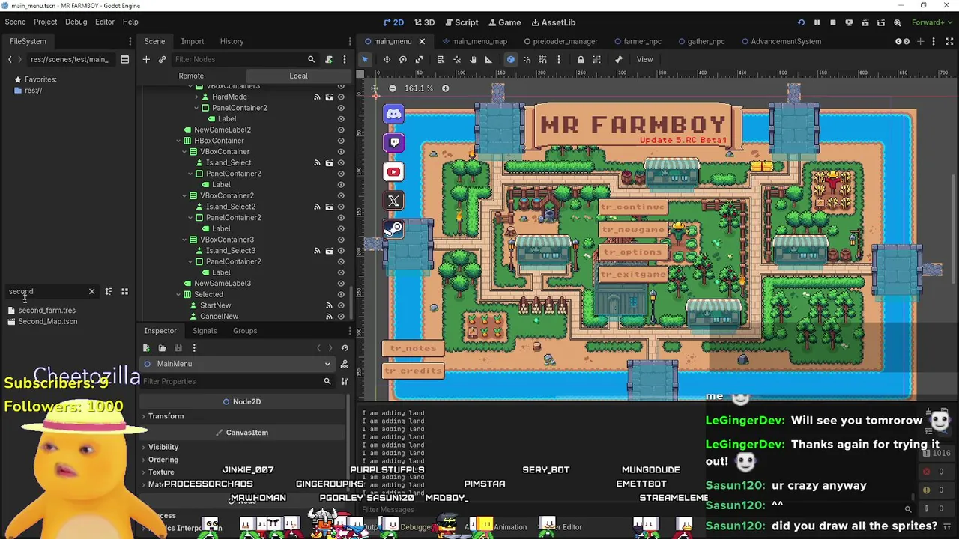This screenshot has height=539, width=959.
Task: Expand the Transform property section
Action: point(166,416)
